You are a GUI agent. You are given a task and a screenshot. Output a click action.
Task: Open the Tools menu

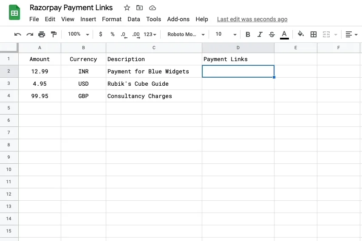tap(153, 19)
